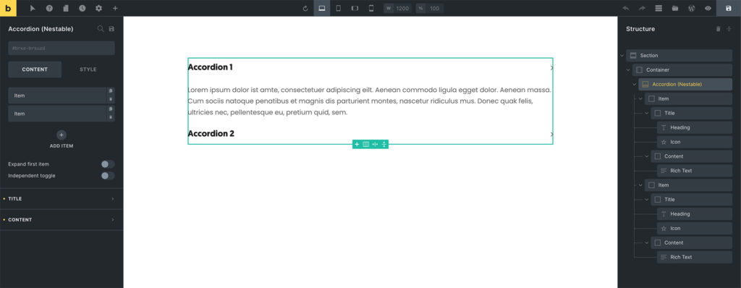Open the pages icon in top toolbar
This screenshot has height=288, width=741.
tap(66, 9)
